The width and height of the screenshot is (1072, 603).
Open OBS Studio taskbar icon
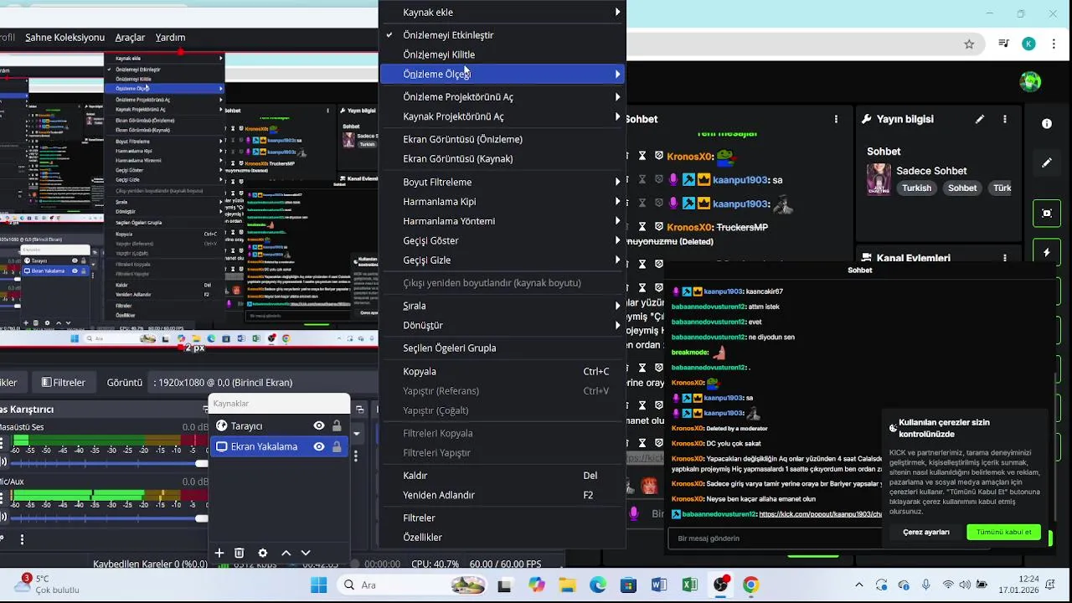click(x=720, y=585)
